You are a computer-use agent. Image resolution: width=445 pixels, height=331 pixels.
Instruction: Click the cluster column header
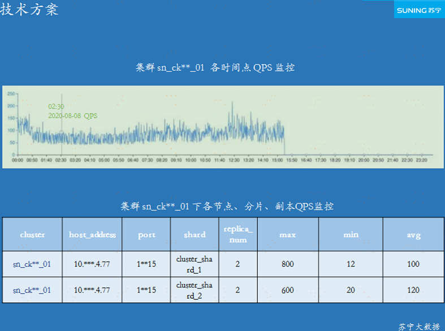tap(32, 234)
